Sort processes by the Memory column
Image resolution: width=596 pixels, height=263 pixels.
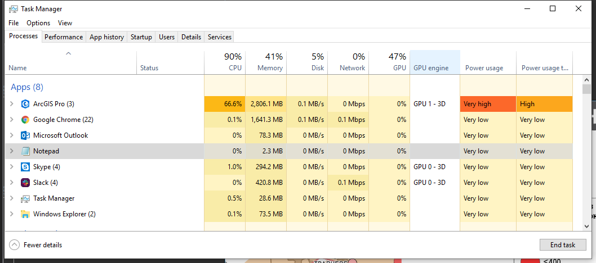pyautogui.click(x=266, y=62)
